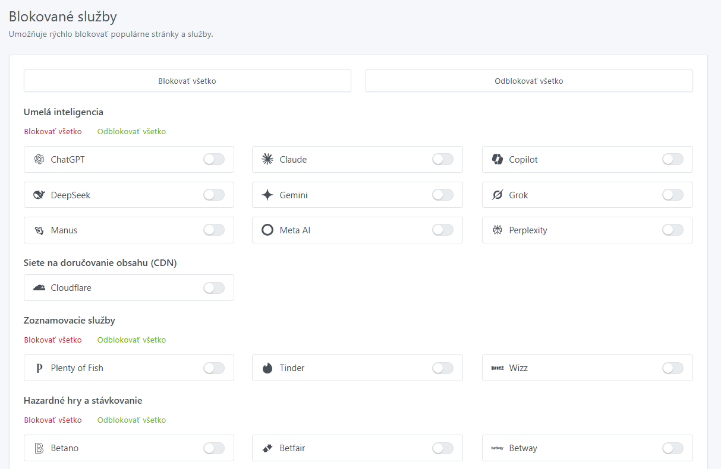Click the 'Betfair' service label
721x469 pixels.
292,448
